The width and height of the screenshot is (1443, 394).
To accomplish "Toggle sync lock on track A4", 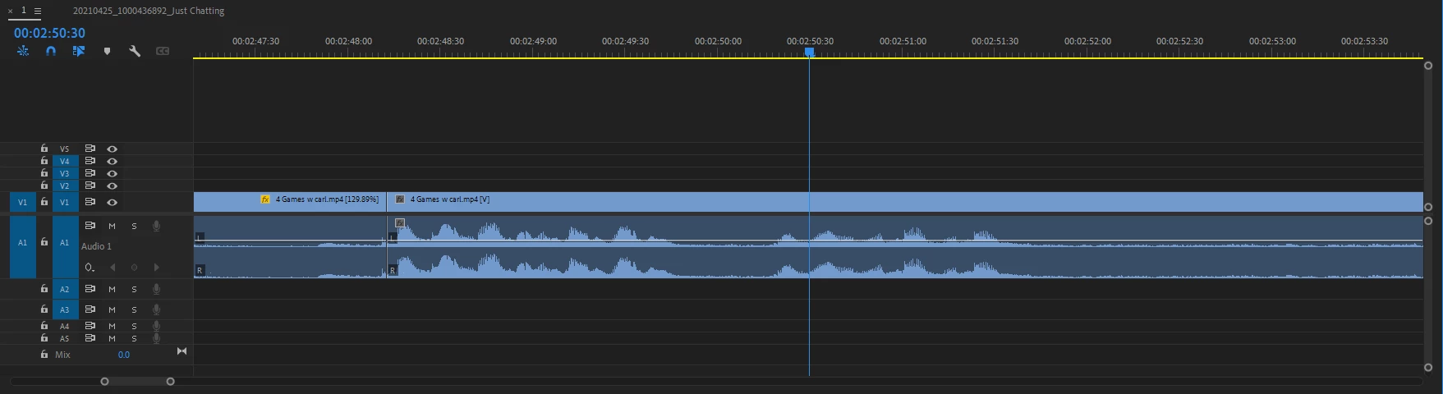I will (x=90, y=326).
